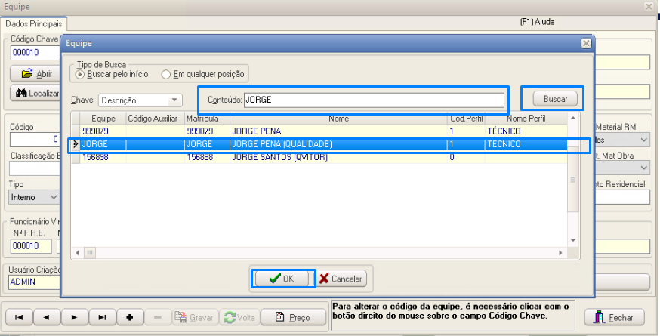
Task: Open the Preço button
Action: (x=291, y=317)
